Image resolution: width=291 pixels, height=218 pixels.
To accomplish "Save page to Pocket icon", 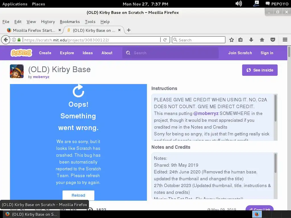I will click(x=273, y=40).
